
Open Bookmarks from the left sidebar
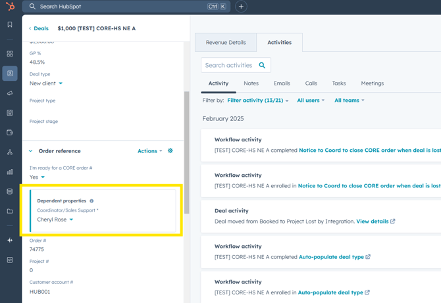coord(10,25)
